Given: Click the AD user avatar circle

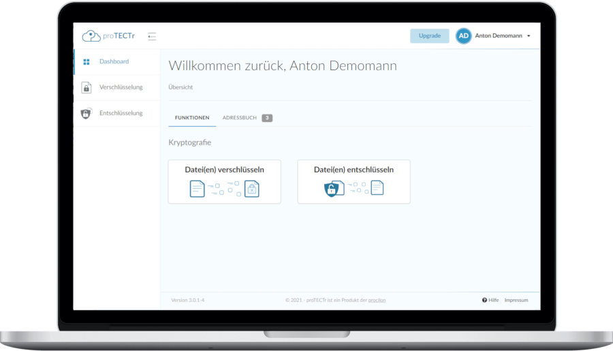Looking at the screenshot, I should [463, 36].
